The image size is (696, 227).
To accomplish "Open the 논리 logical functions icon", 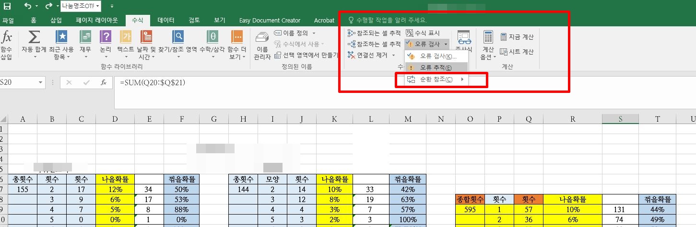I will (x=105, y=36).
